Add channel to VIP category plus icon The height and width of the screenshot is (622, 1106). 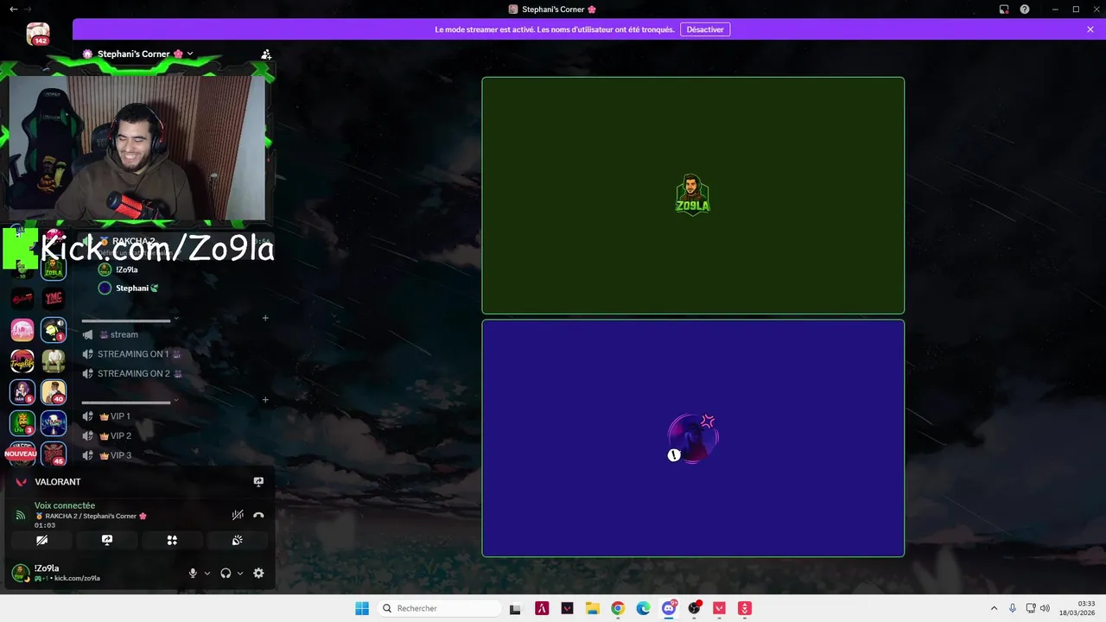[265, 400]
